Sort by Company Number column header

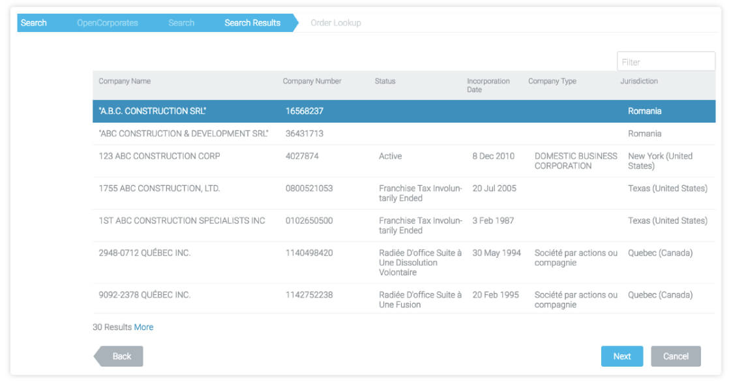312,81
